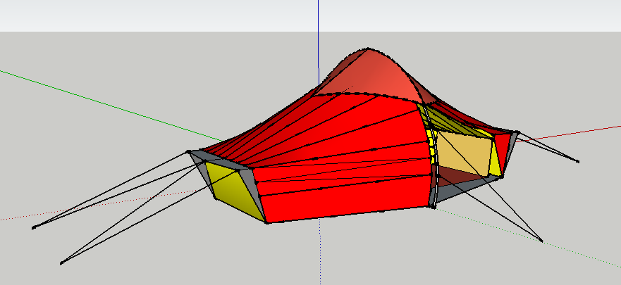The height and width of the screenshot is (285, 621).
Task: Click the far-right guy line's upper endpoint
Action: coord(578,161)
